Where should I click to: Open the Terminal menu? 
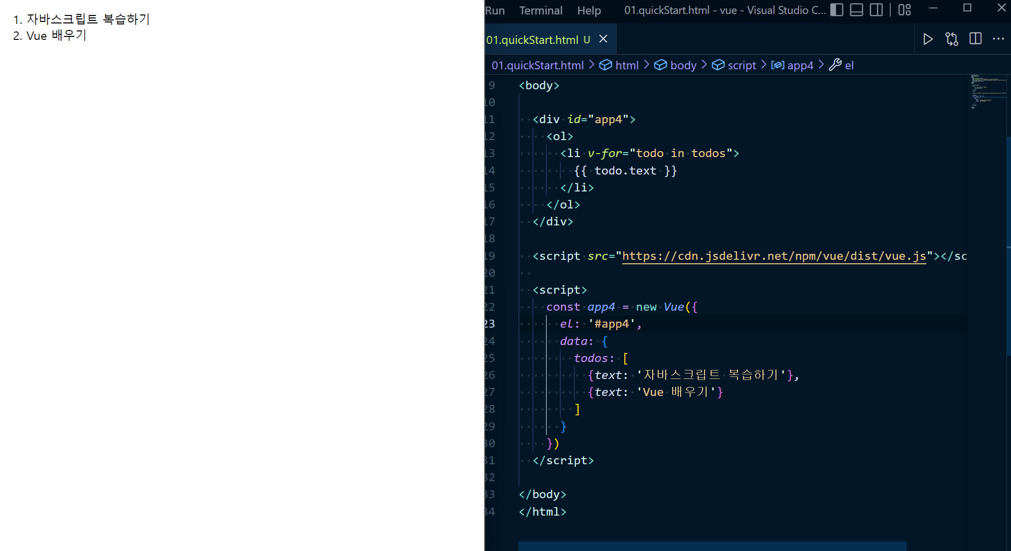pyautogui.click(x=540, y=10)
